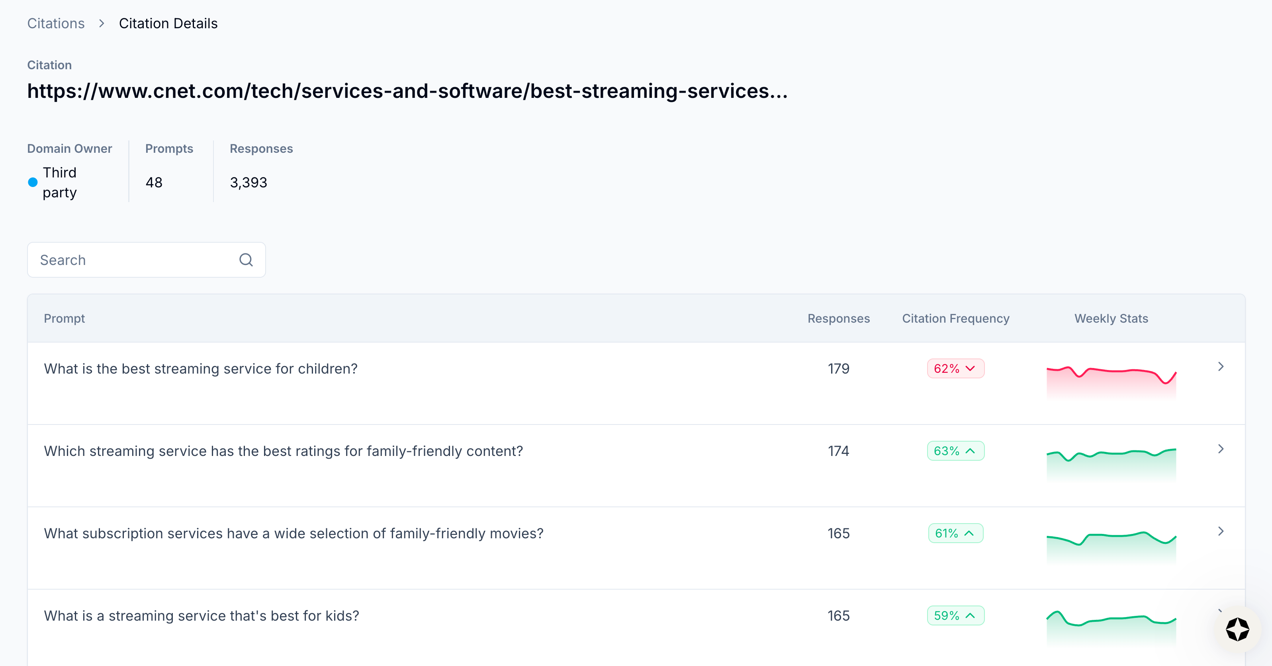The image size is (1272, 666).
Task: Expand family-friendly movies prompt row chevron
Action: pos(1221,531)
